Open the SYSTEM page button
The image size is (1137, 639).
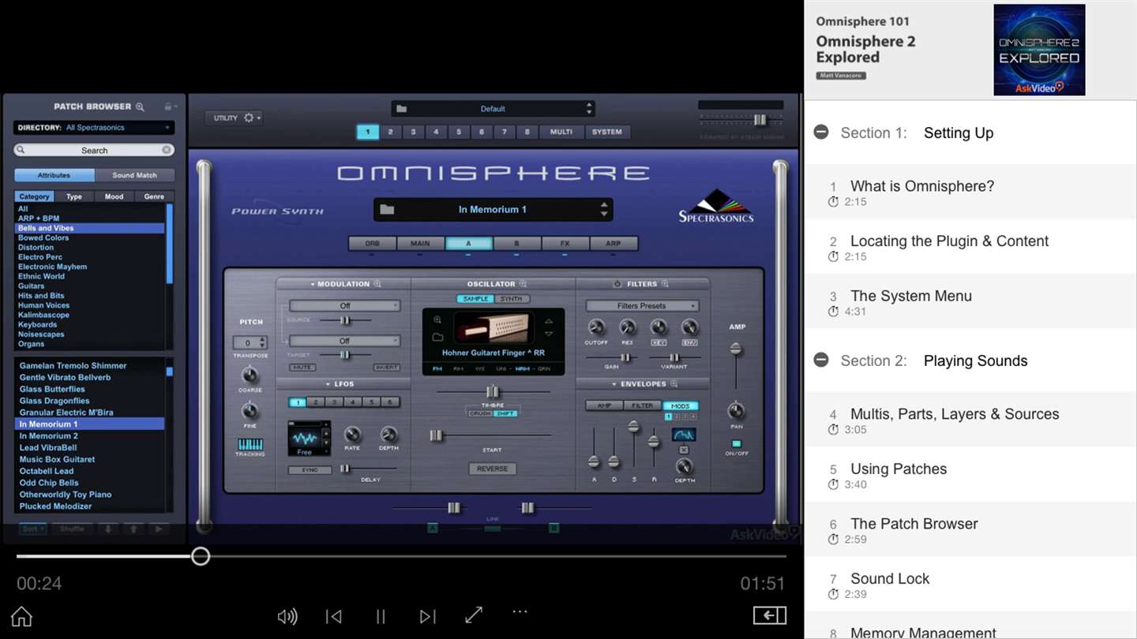click(607, 132)
